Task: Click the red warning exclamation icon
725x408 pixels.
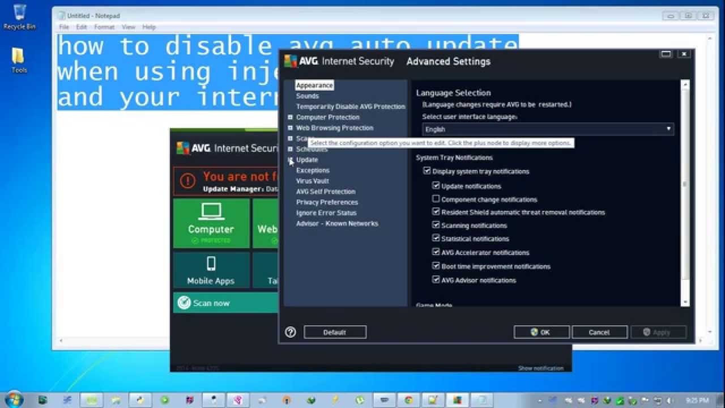Action: click(187, 181)
